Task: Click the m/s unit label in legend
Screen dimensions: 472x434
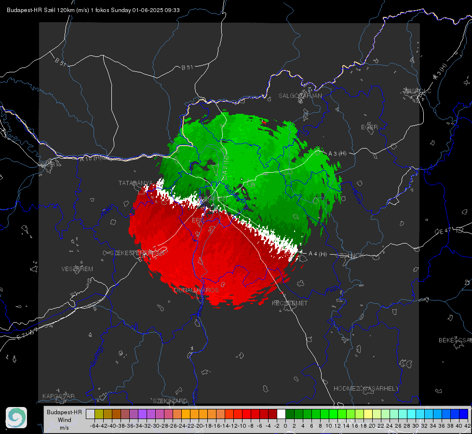Action: pyautogui.click(x=64, y=428)
